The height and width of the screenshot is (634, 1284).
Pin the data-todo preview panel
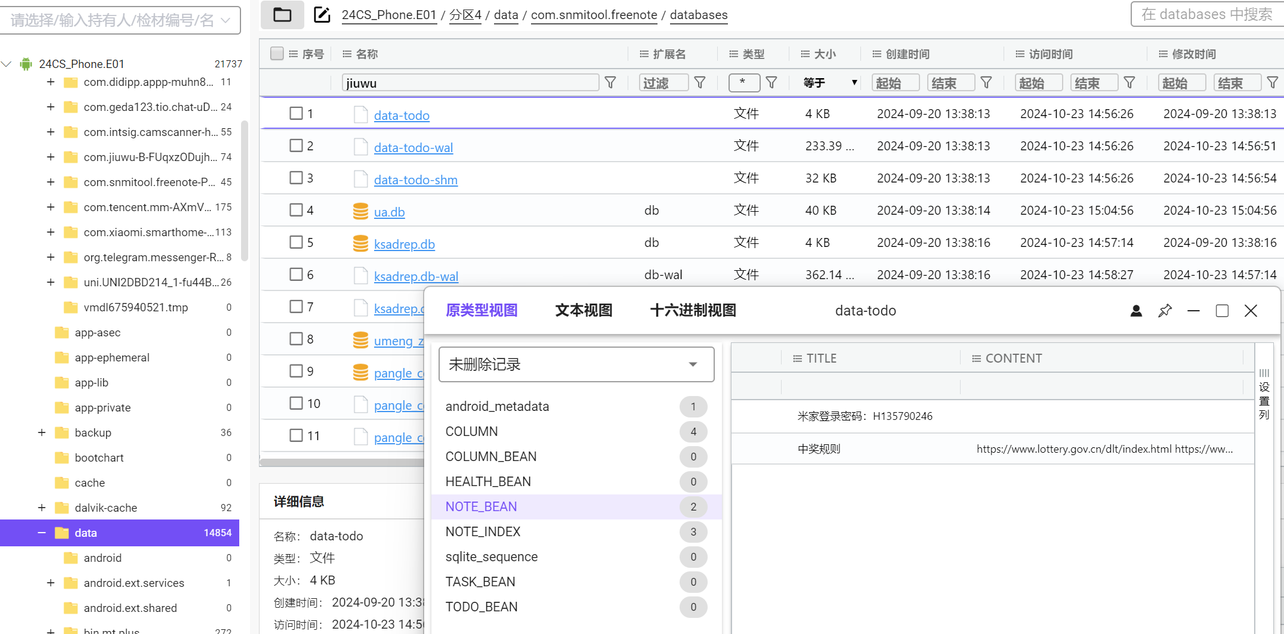click(x=1165, y=311)
